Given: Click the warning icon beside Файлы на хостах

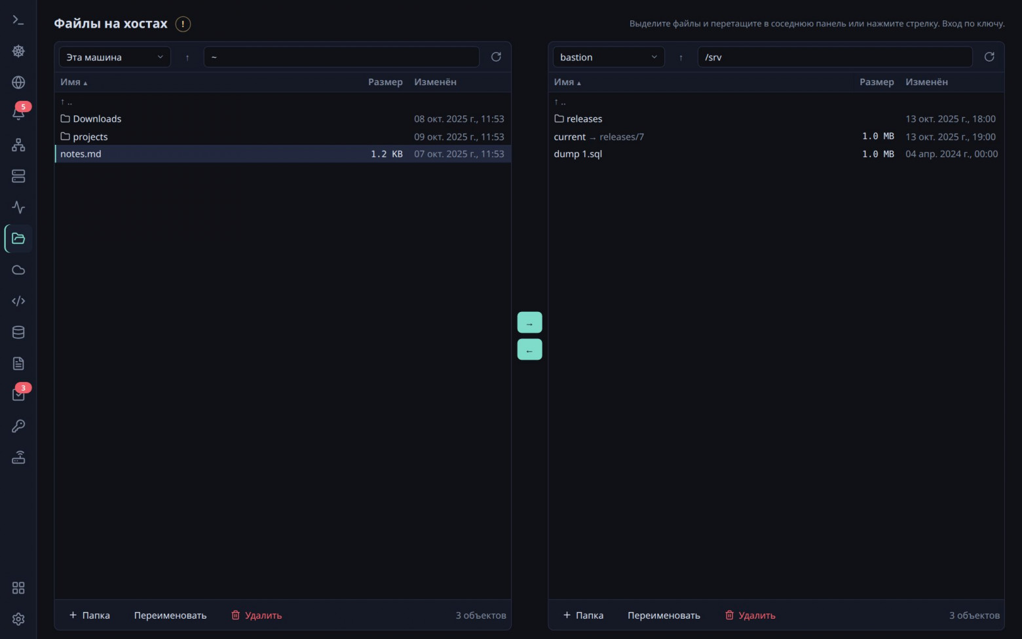Looking at the screenshot, I should click(x=183, y=24).
